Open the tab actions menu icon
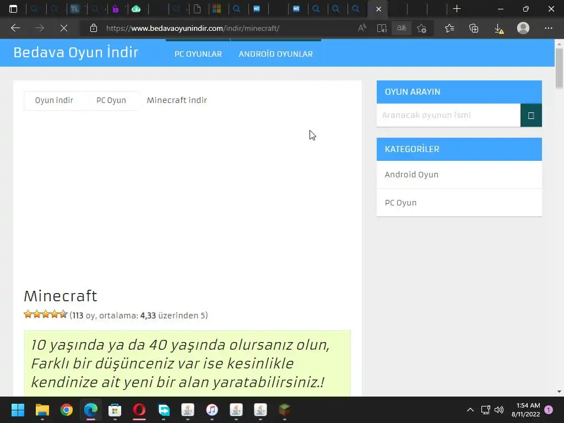 pos(13,9)
